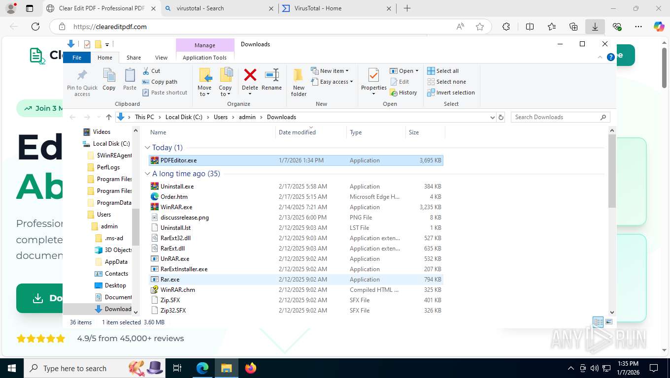Click Local Disk (C:) breadcrumb
Image resolution: width=670 pixels, height=378 pixels.
(x=184, y=117)
